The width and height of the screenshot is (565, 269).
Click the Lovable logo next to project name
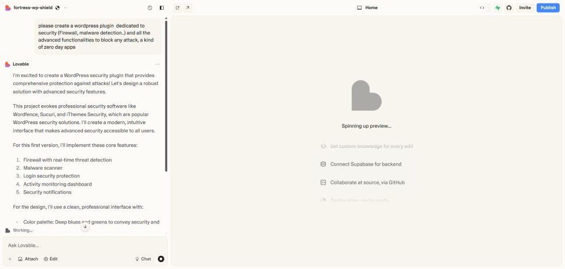pos(7,7)
